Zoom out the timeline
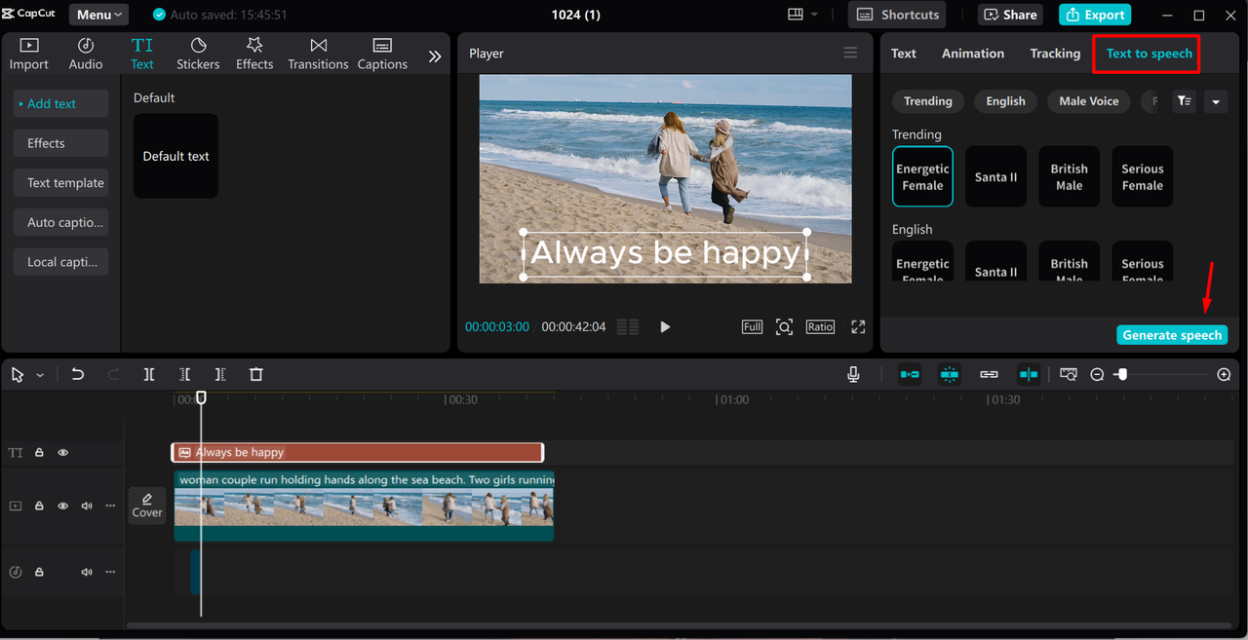 (1097, 374)
